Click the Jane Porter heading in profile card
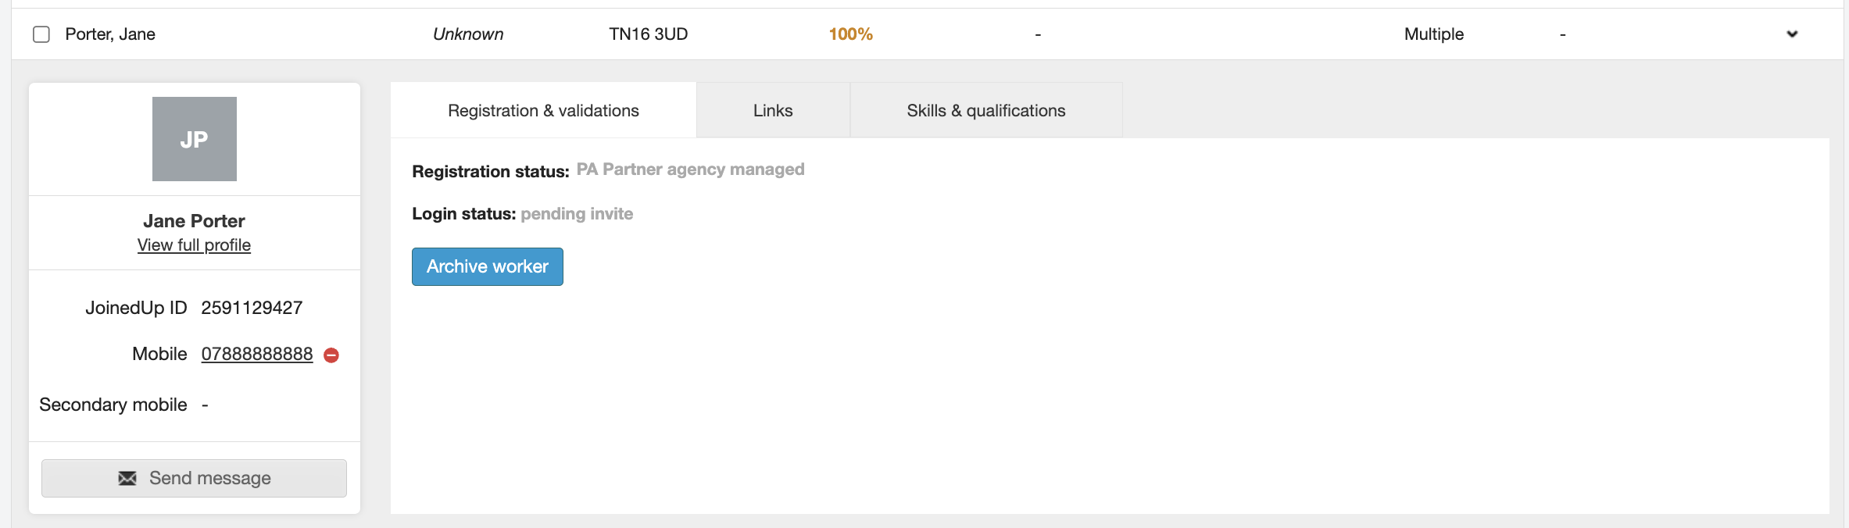The width and height of the screenshot is (1849, 528). (194, 221)
